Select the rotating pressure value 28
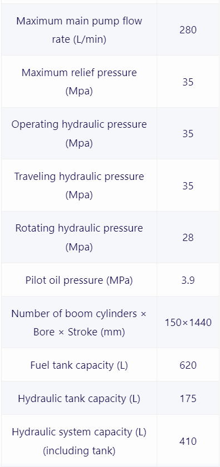The width and height of the screenshot is (220, 467). coord(188,238)
